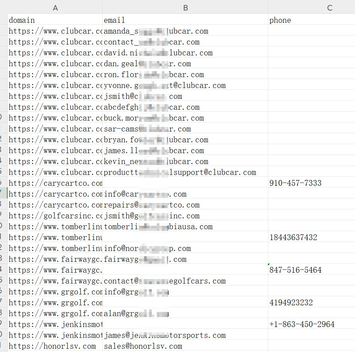The image size is (355, 352).
Task: Select the email cell starting 'repairs@'
Action: [185, 205]
